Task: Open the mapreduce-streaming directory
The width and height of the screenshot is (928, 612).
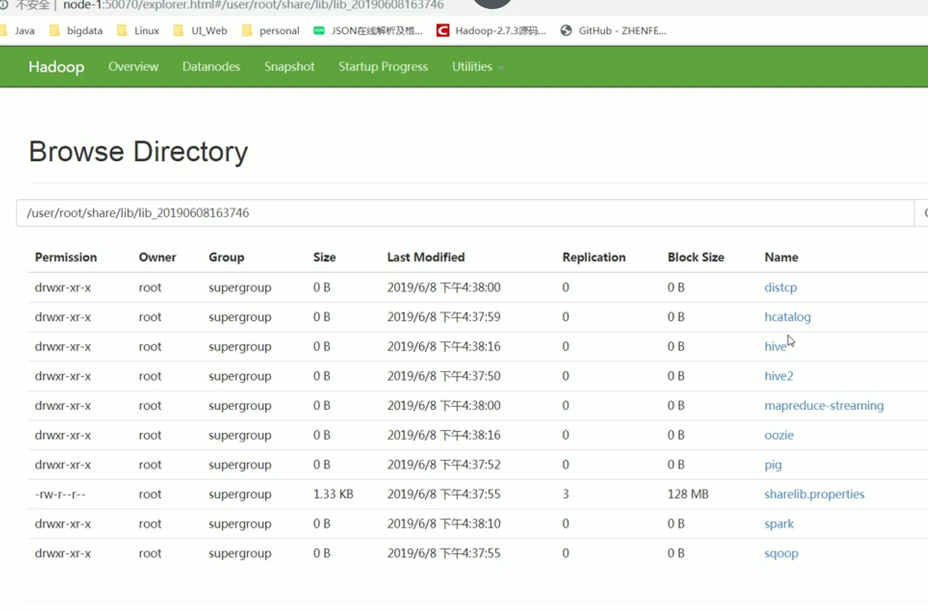Action: pos(824,405)
